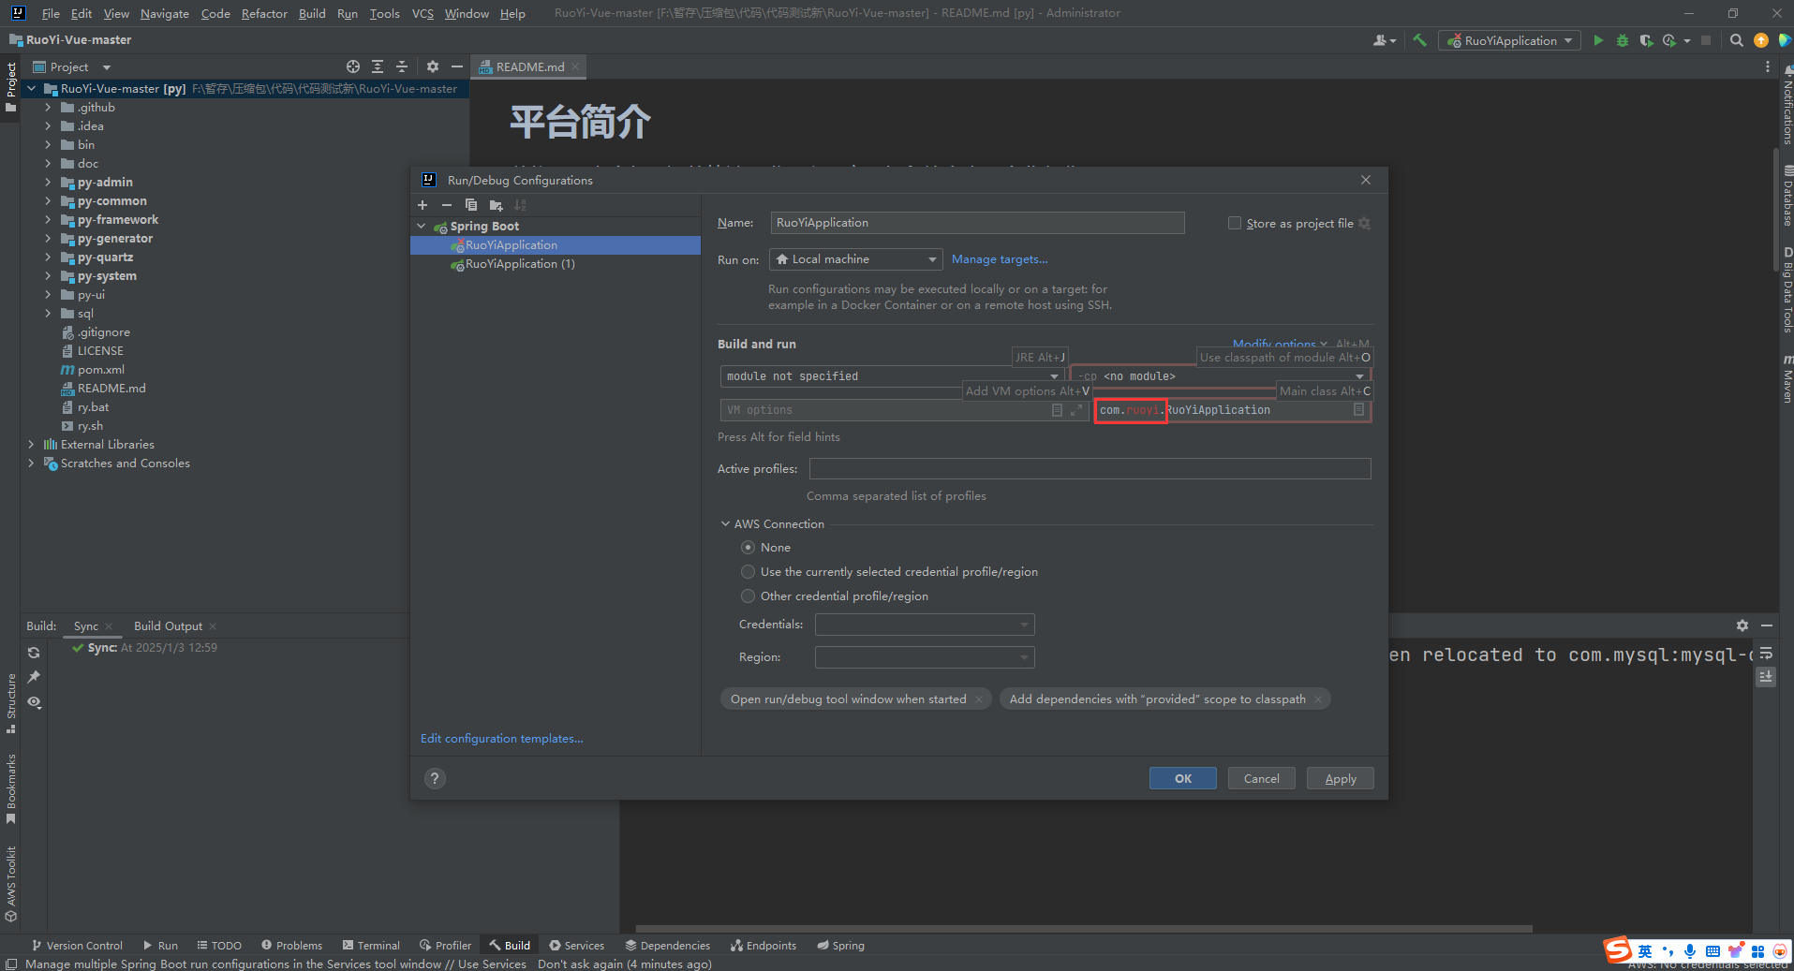Open -cp no module classpath dropdown
1794x971 pixels.
(1221, 376)
